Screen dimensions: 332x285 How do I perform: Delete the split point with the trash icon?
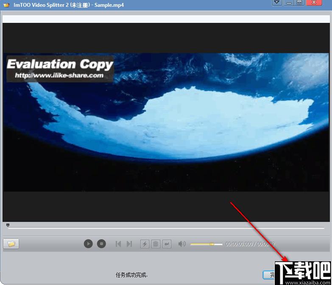coord(156,244)
